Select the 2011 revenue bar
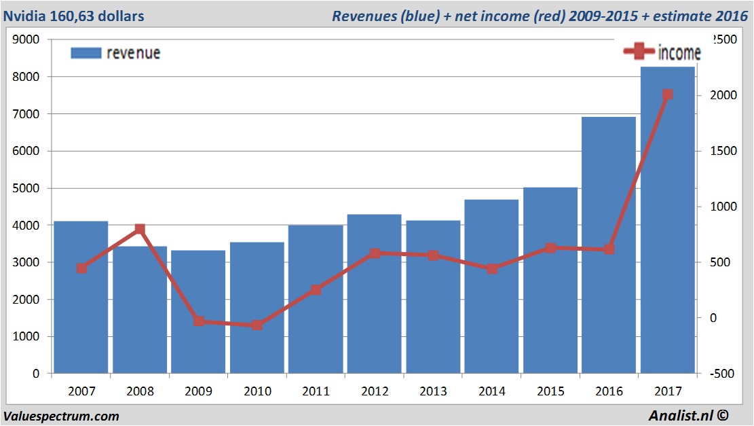This screenshot has width=754, height=426. coord(316,299)
